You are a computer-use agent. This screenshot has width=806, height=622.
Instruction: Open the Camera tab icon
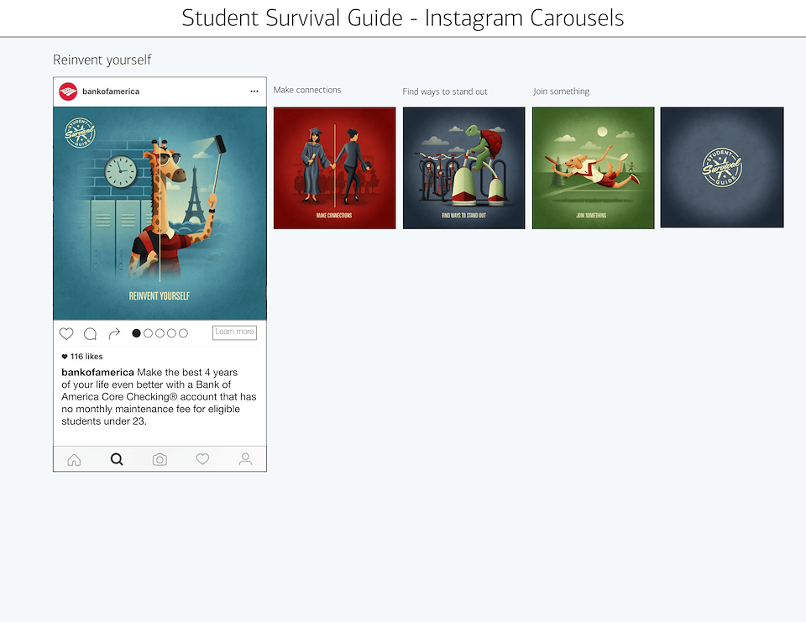[160, 459]
